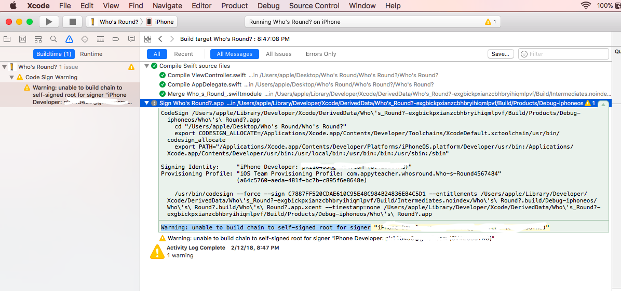Open the Find menu
This screenshot has width=621, height=291.
coord(136,6)
